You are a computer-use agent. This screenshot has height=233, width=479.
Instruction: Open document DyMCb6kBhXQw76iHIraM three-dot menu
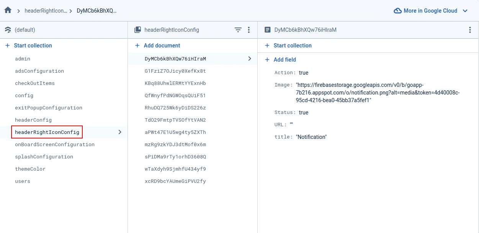pos(470,30)
